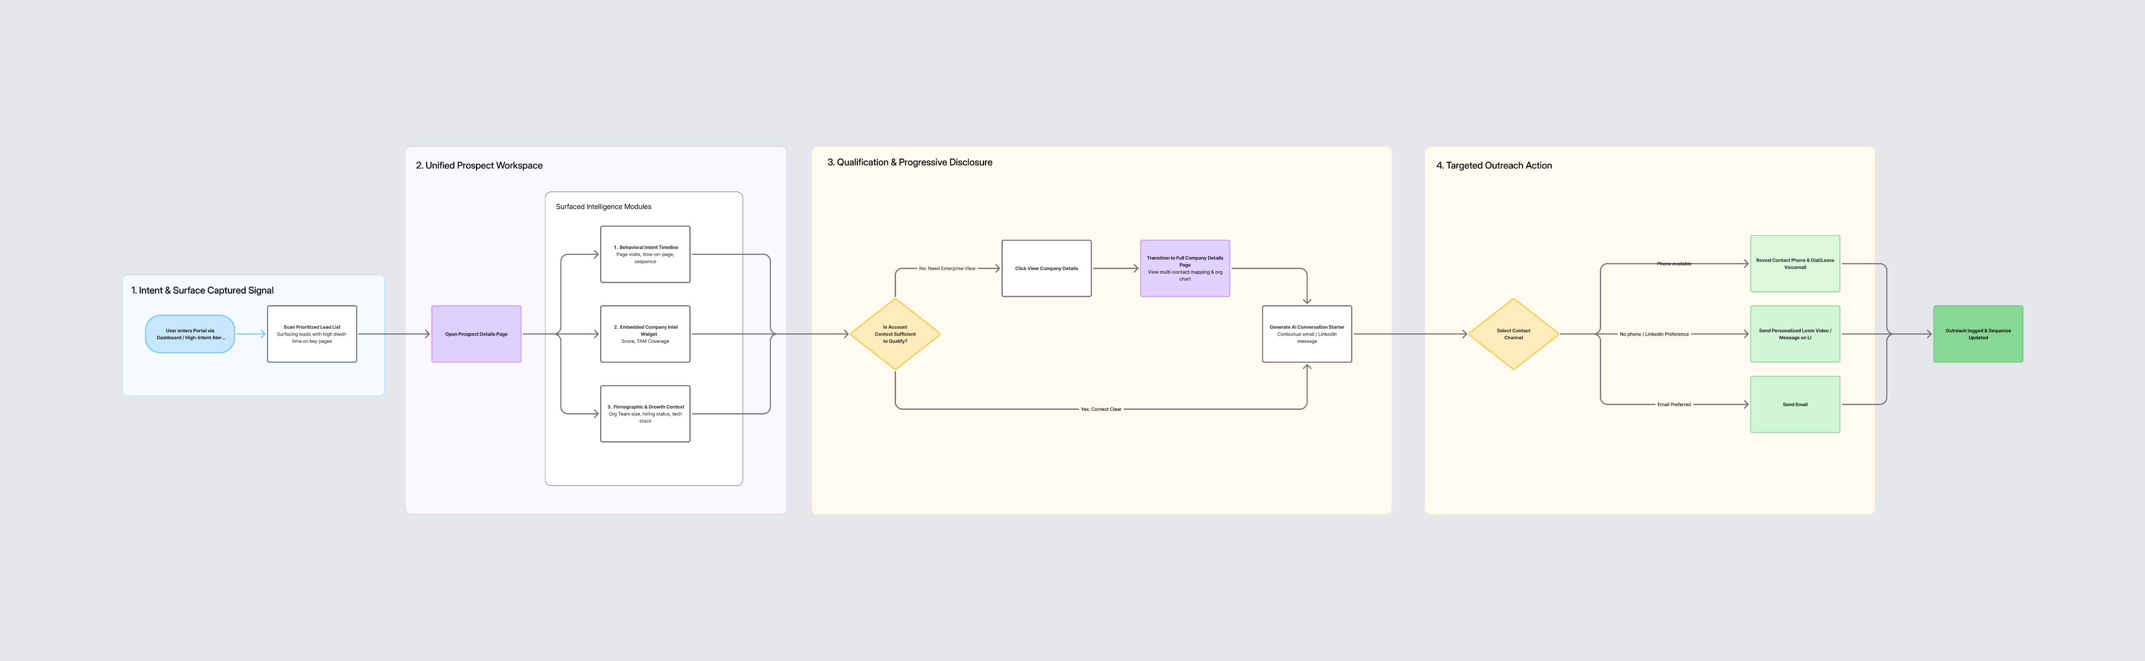Click the green 'Send Email' node
Image resolution: width=2145 pixels, height=661 pixels.
coord(1795,405)
